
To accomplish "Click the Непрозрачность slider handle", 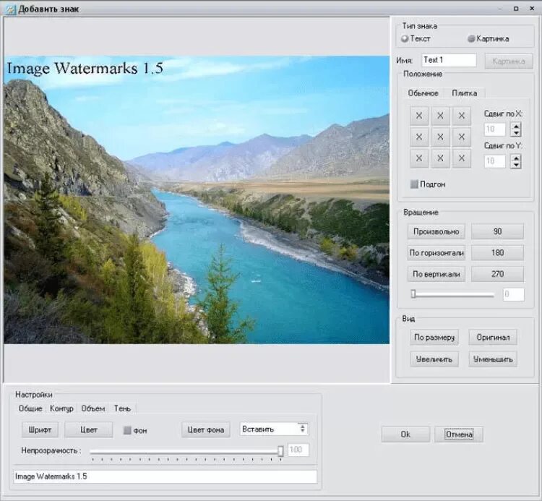I will 280,451.
